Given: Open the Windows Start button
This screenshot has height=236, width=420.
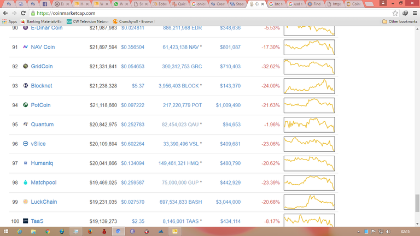Looking at the screenshot, I should (5, 232).
